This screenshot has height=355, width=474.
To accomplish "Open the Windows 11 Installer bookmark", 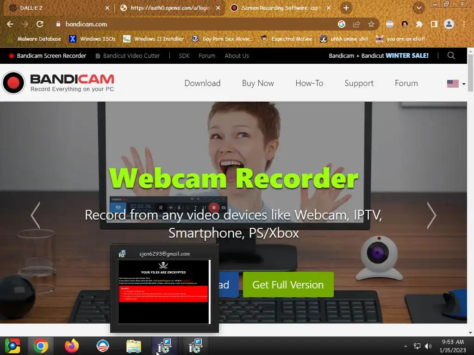I will click(154, 39).
